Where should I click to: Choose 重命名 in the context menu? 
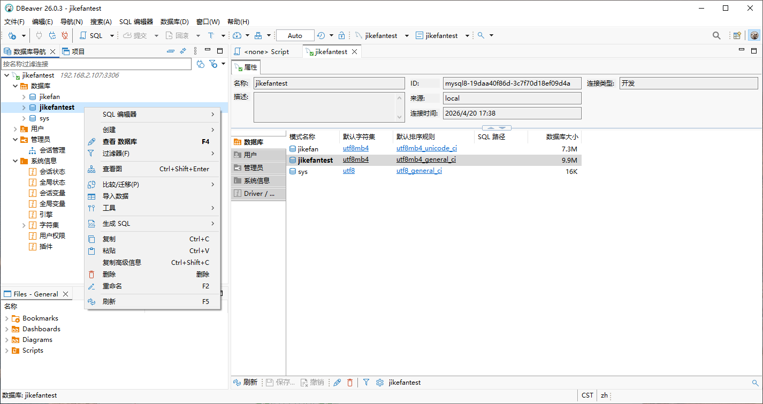pyautogui.click(x=112, y=286)
